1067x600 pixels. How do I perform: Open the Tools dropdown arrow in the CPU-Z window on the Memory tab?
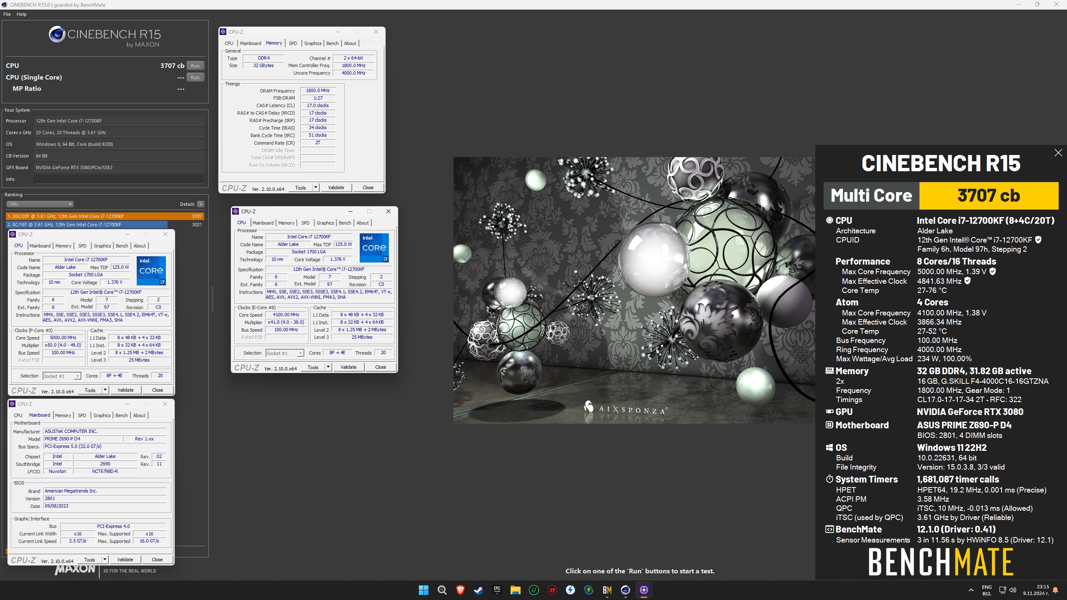point(316,187)
